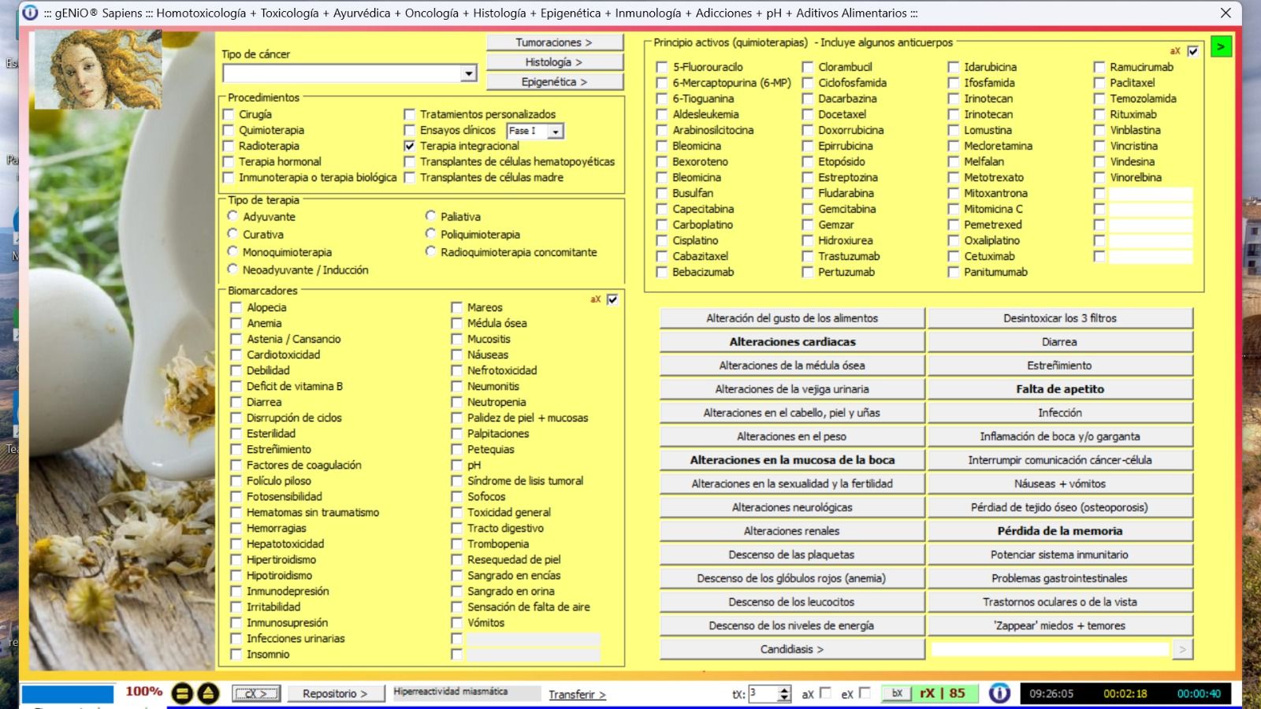This screenshot has width=1261, height=709.
Task: Close the gENiO Sapiens window
Action: click(1226, 13)
